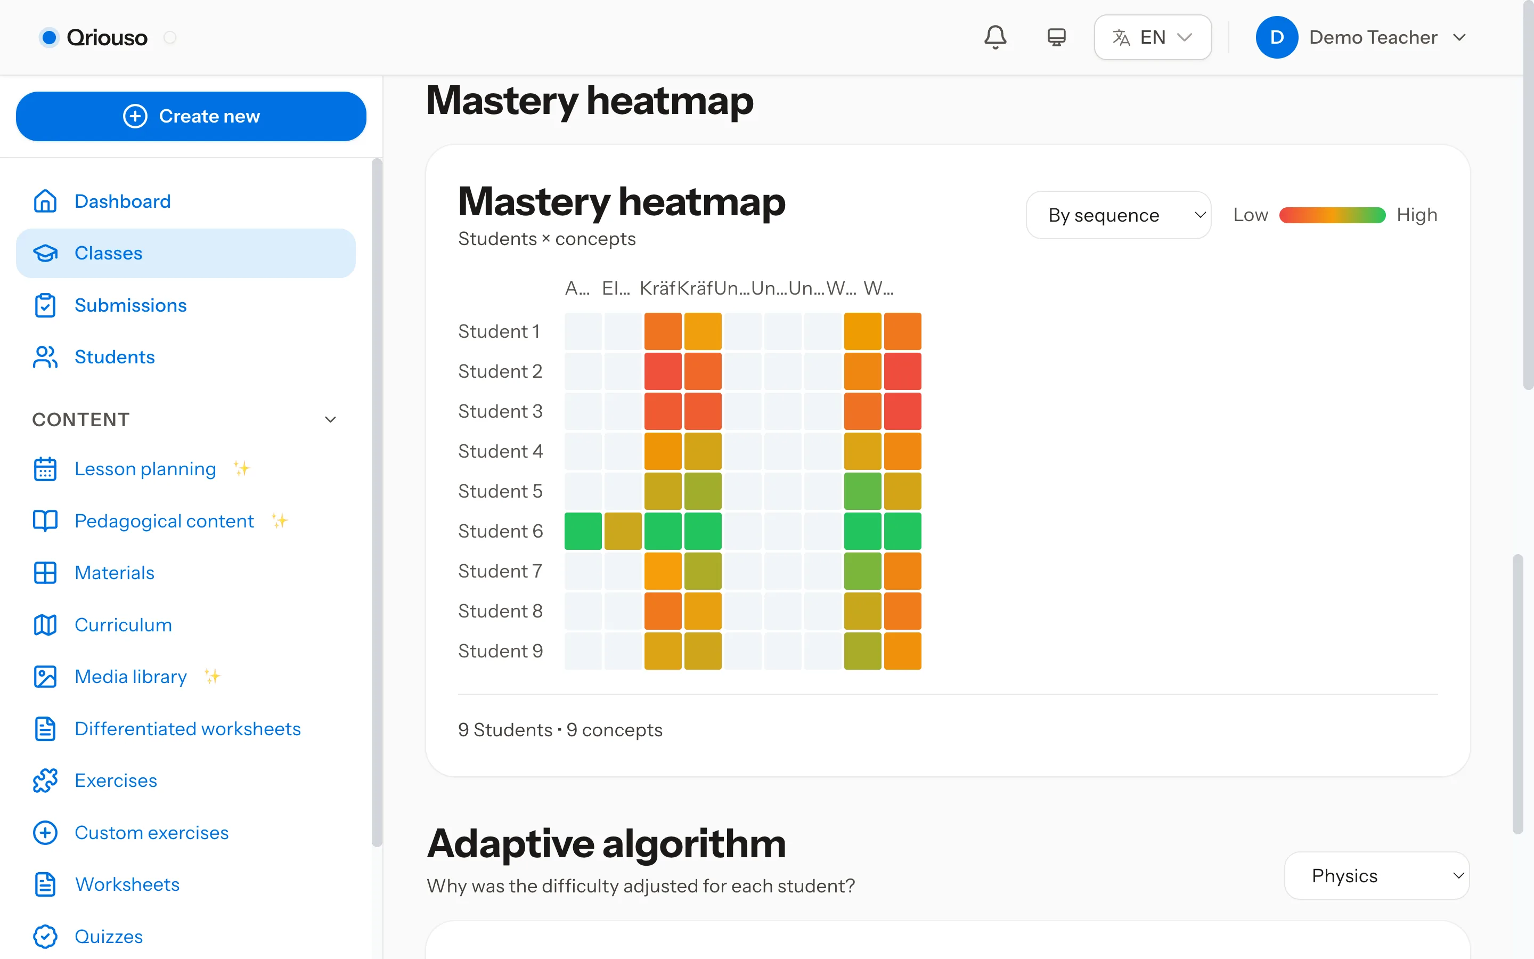The width and height of the screenshot is (1534, 959).
Task: Click the Worksheets file icon
Action: [45, 884]
